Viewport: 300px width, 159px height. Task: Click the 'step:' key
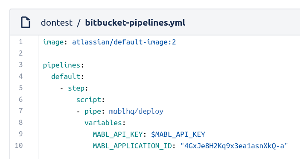point(78,88)
